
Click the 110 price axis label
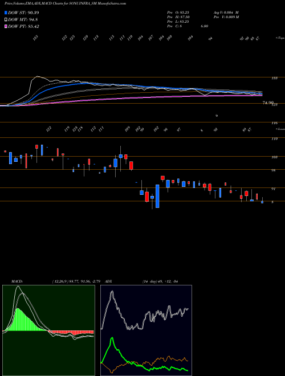click(275, 139)
